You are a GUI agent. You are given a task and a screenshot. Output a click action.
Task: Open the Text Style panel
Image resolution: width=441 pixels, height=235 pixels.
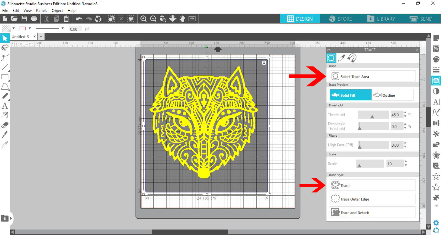click(x=436, y=102)
